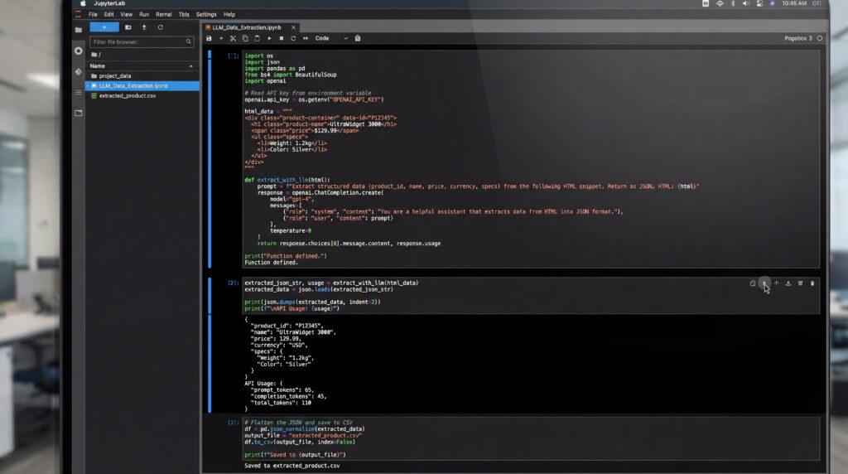Image resolution: width=848 pixels, height=474 pixels.
Task: Open the Running Terminals and Kernels sidebar
Action: [79, 51]
